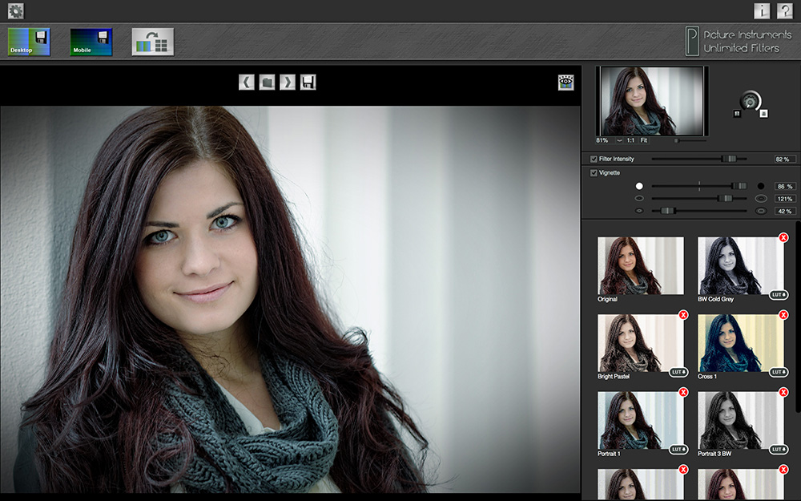The height and width of the screenshot is (501, 801).
Task: Click the Fit zoom button
Action: click(x=643, y=140)
